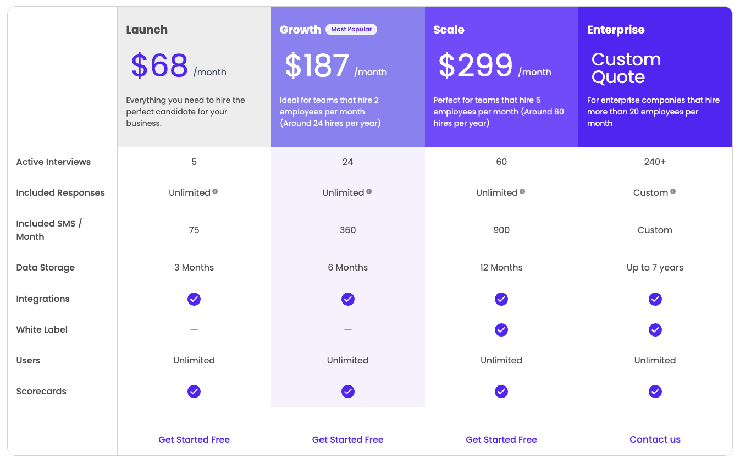This screenshot has height=463, width=740.
Task: Click info icon next to Growth Unlimited responses
Action: click(369, 191)
